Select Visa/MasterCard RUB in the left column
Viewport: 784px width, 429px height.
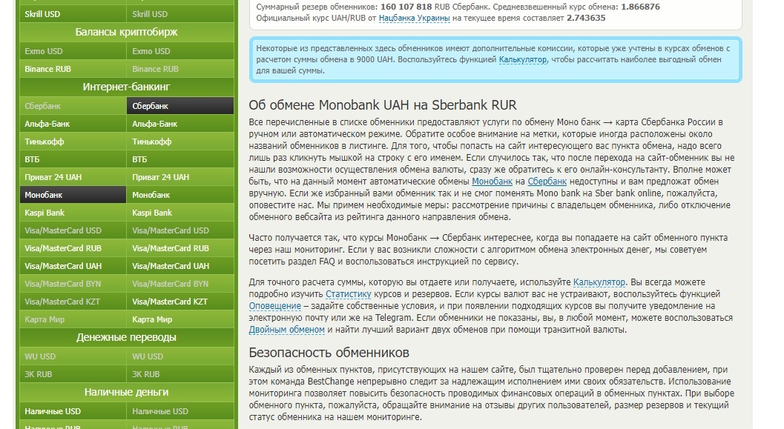coord(73,248)
